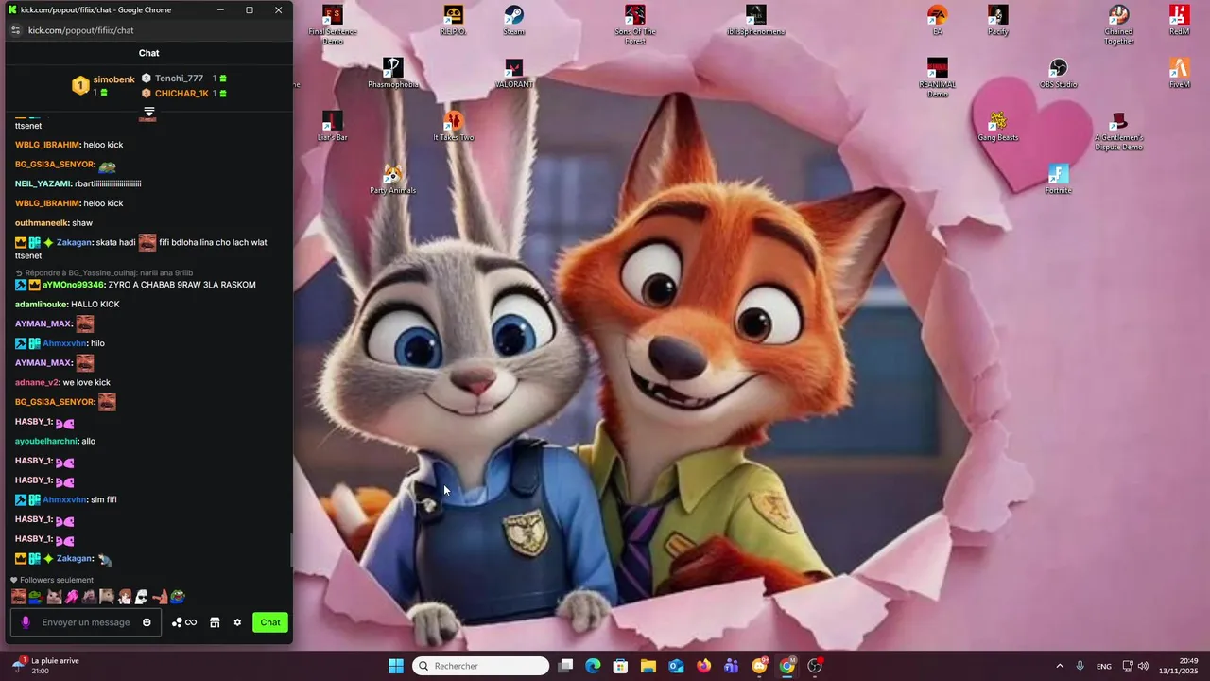Click the bubbles infinity points icon
Image resolution: width=1210 pixels, height=681 pixels.
(x=184, y=622)
